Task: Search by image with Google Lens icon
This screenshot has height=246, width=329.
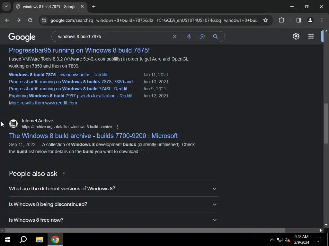Action: tap(202, 37)
